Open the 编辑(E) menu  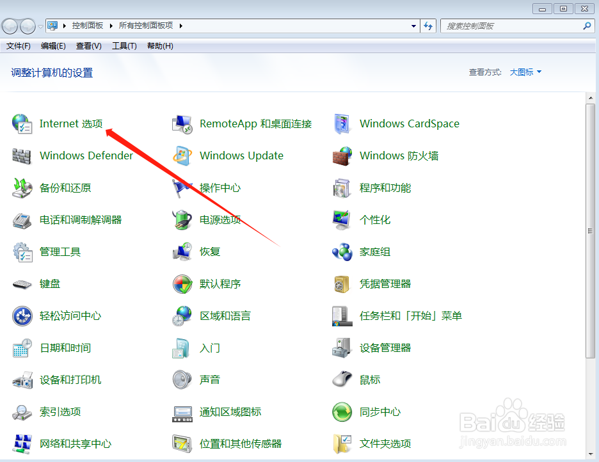[54, 46]
